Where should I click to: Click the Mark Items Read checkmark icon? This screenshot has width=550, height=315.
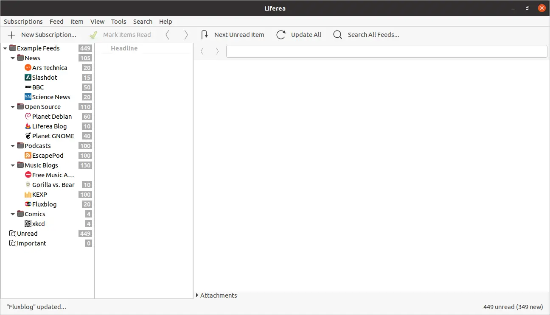click(93, 35)
